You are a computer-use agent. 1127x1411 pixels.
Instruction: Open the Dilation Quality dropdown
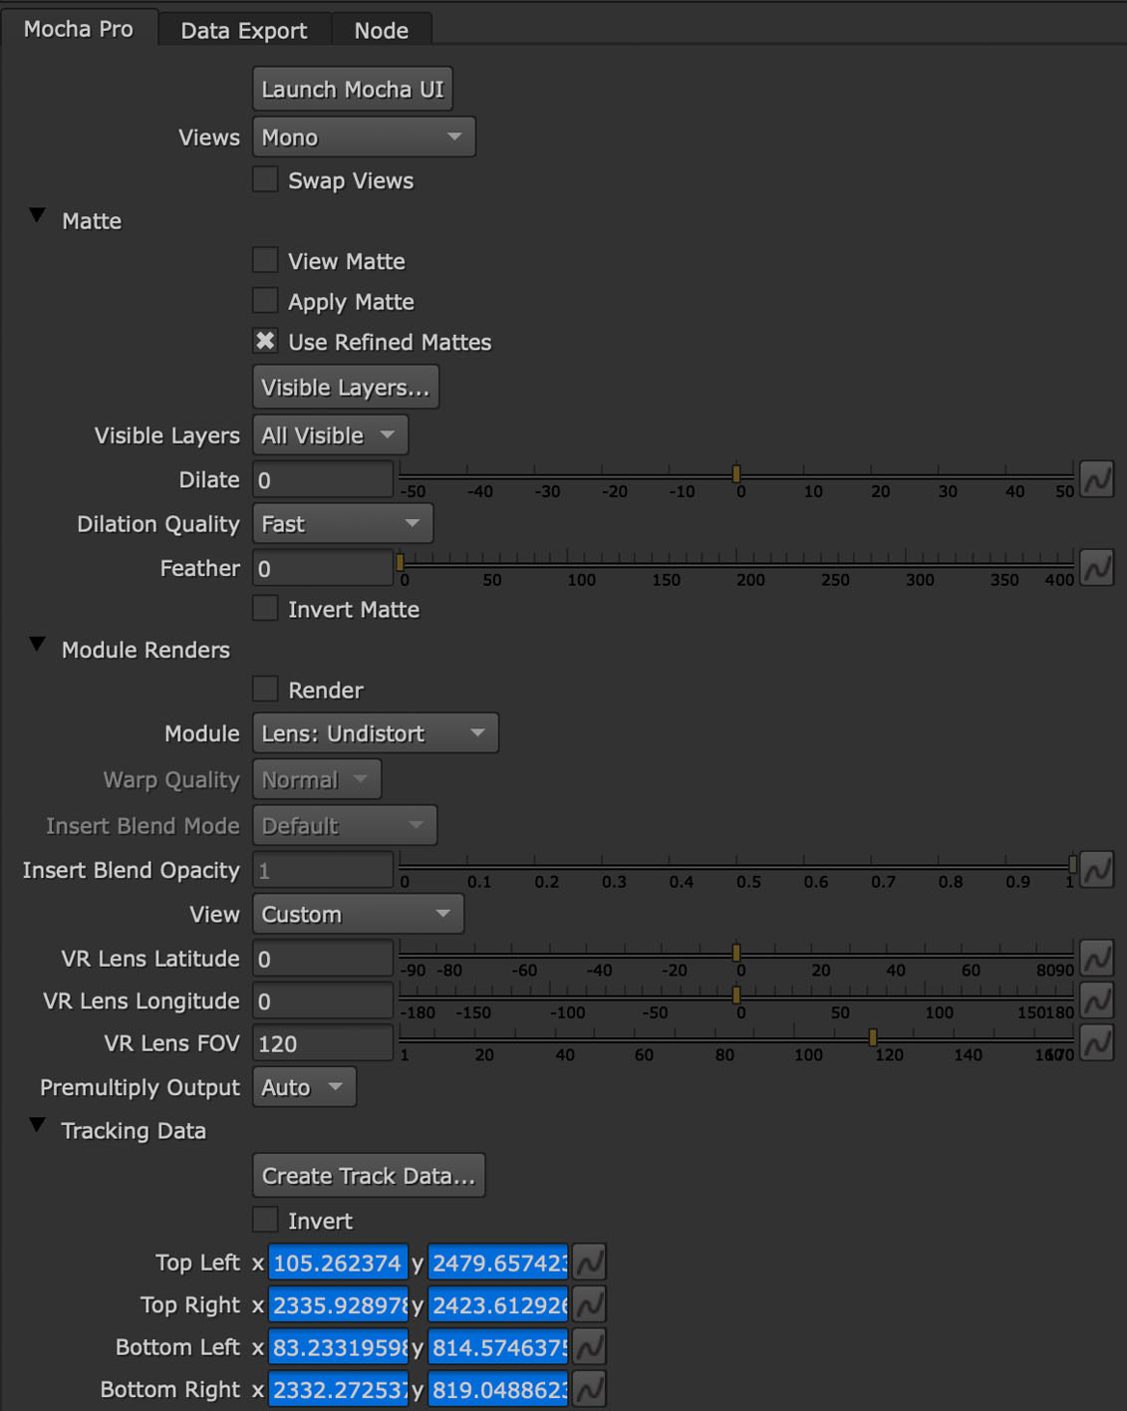343,523
